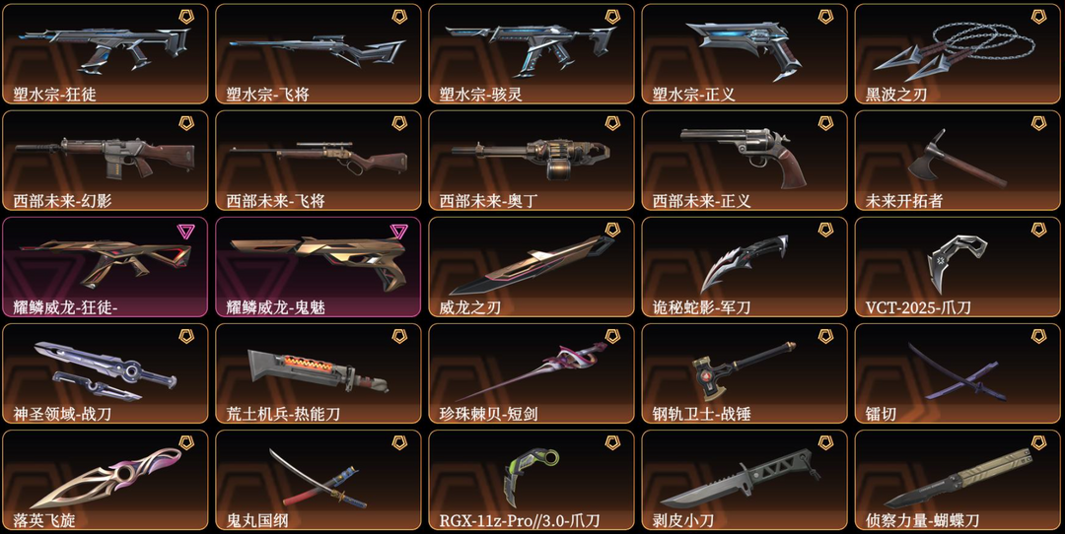
Task: Open the 镭切 crossed swords skin
Action: click(957, 373)
